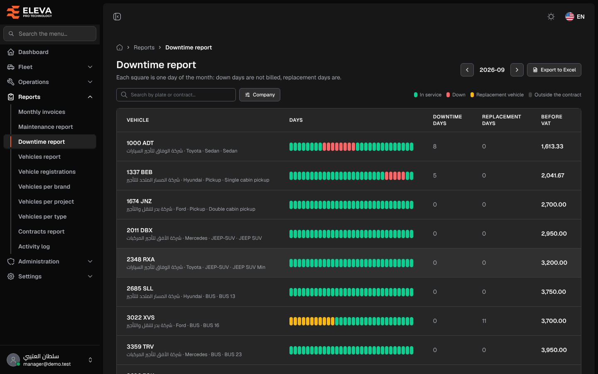Click the Operations wrench icon
The height and width of the screenshot is (374, 598).
pos(11,82)
